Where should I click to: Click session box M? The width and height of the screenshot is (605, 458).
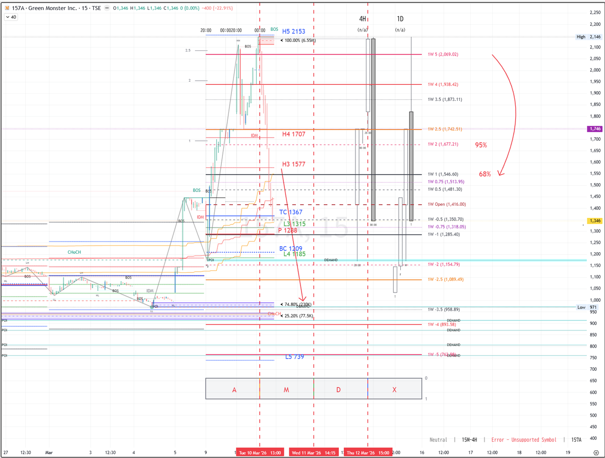pyautogui.click(x=286, y=389)
